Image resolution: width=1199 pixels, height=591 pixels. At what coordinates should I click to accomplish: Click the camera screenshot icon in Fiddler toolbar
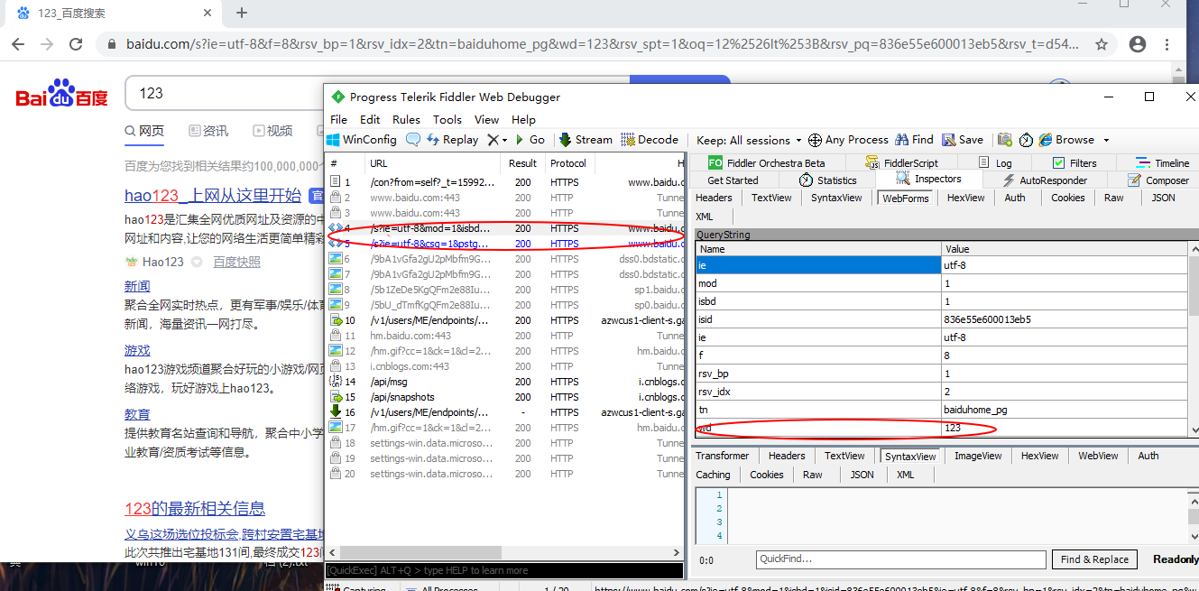click(x=1003, y=140)
